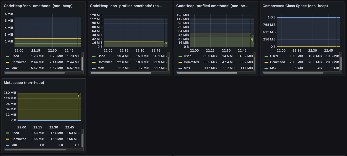
Task: Click horizontal scrollbar under Metaspace legend
Action: coord(35,150)
